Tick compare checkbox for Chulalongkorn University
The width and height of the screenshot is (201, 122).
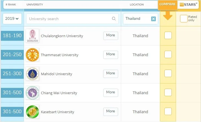click(x=168, y=36)
